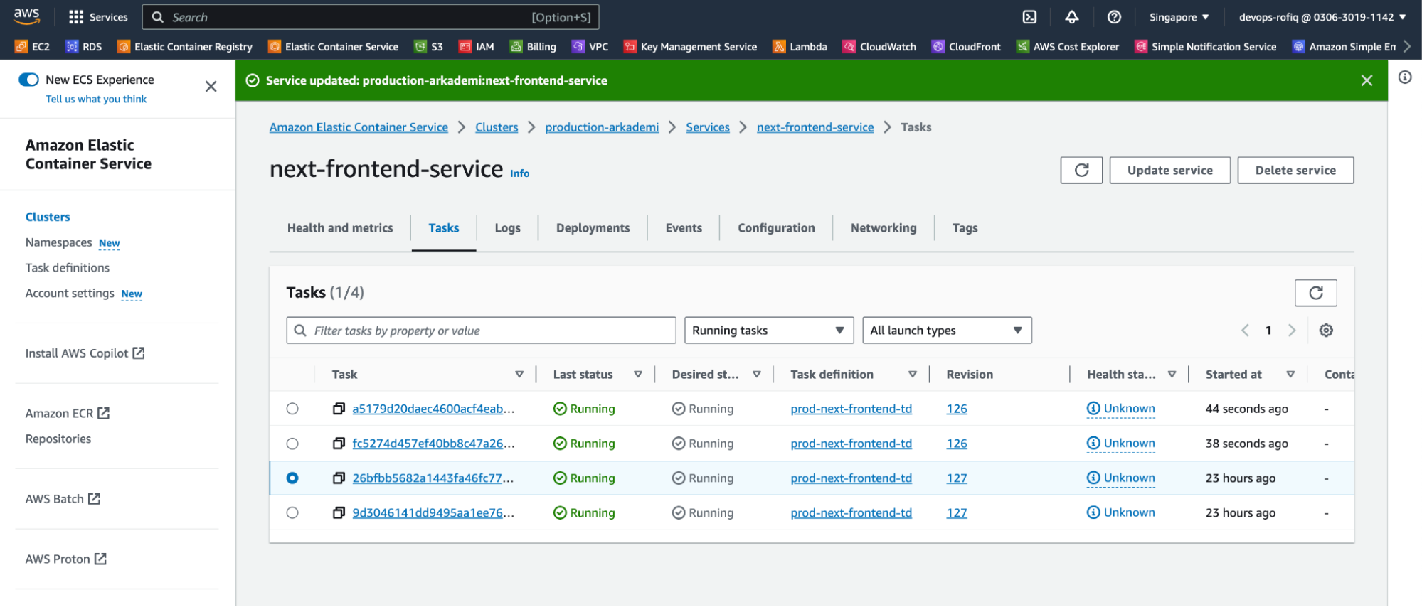1422x607 pixels.
Task: Switch to the Deployments tab
Action: (x=593, y=228)
